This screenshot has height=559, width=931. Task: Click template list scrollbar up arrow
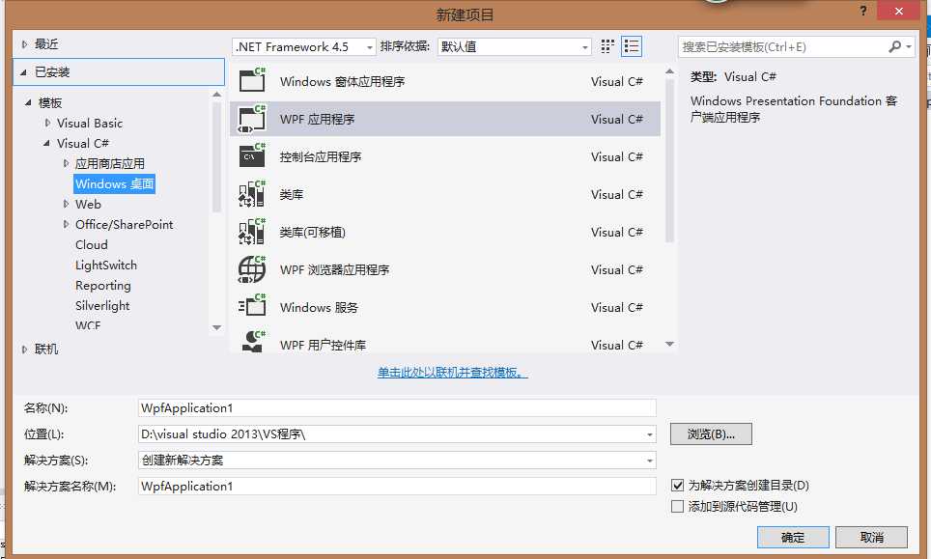pos(669,71)
